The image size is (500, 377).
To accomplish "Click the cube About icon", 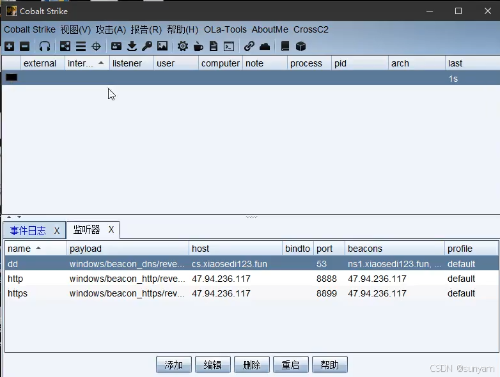I will click(301, 47).
